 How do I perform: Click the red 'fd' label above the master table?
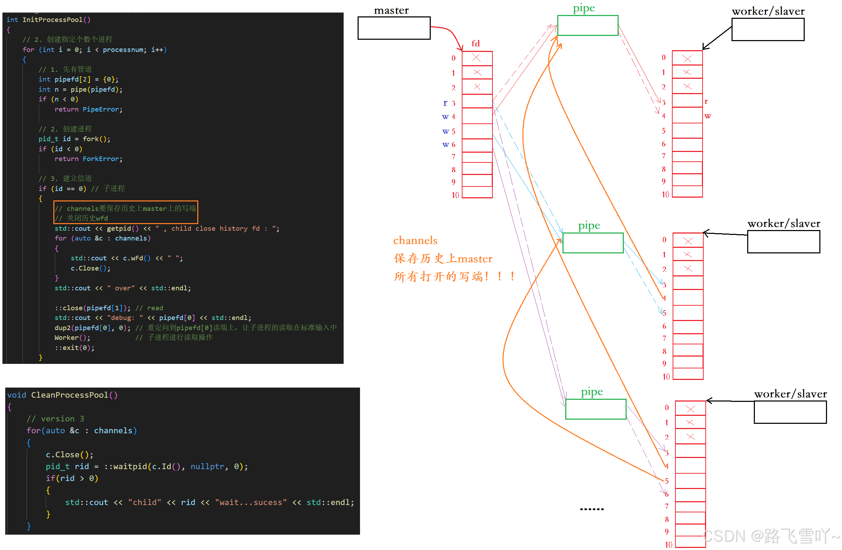(475, 44)
